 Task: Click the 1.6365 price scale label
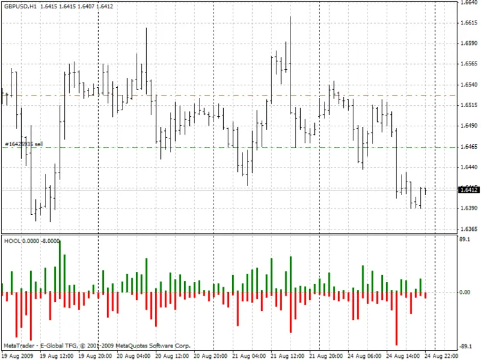click(x=468, y=229)
